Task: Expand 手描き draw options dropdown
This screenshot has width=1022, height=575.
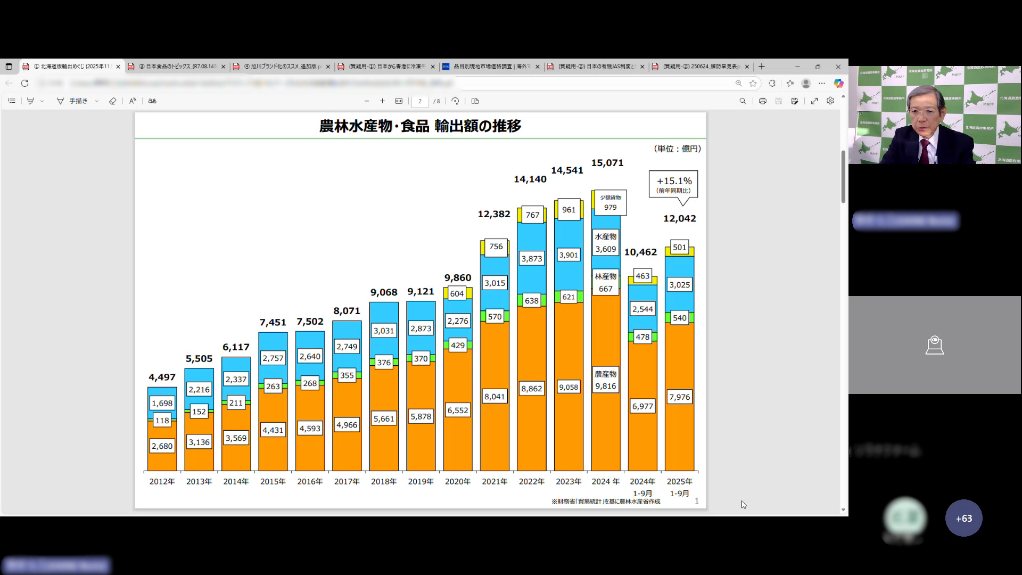Action: 96,101
